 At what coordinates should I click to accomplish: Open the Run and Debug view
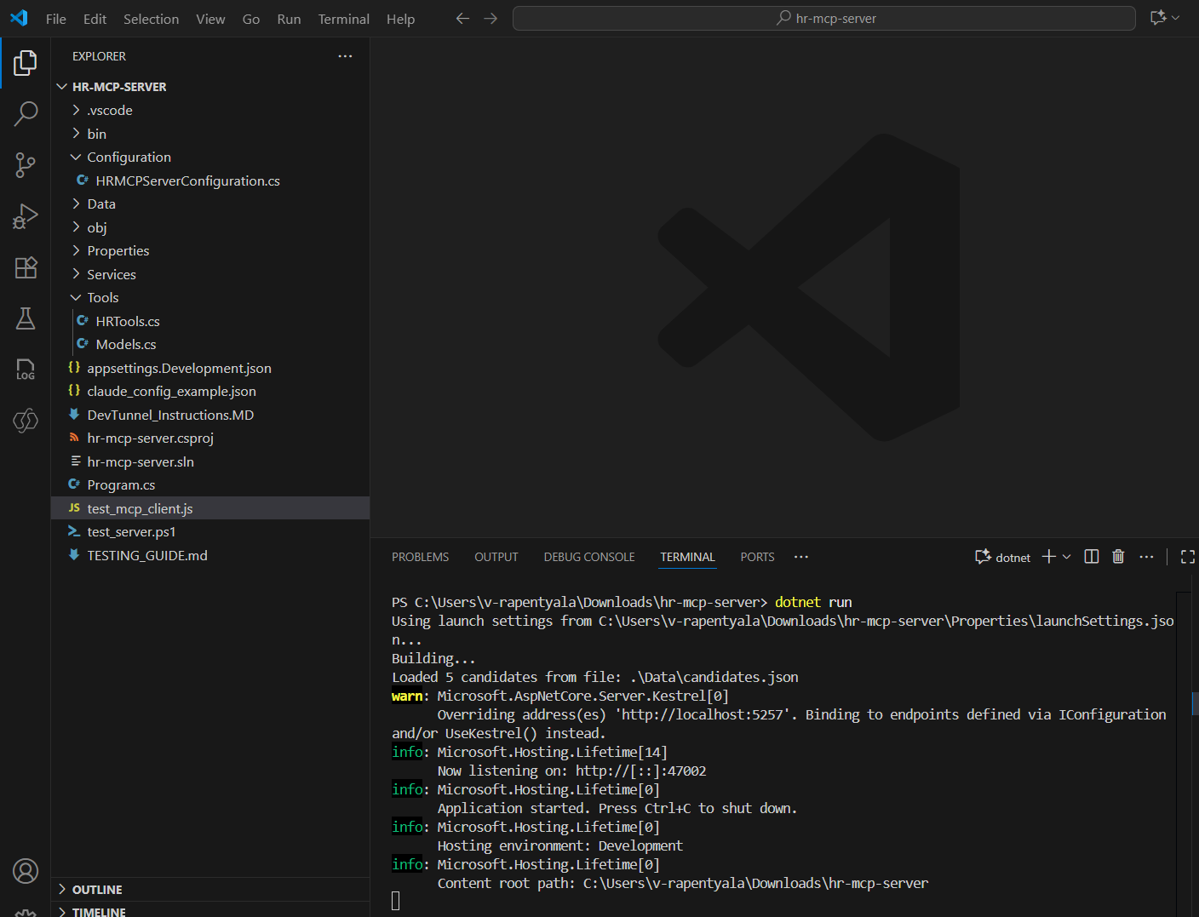(x=26, y=216)
